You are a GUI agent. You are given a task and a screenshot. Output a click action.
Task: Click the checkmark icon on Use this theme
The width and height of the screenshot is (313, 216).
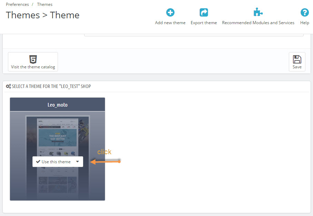38,161
